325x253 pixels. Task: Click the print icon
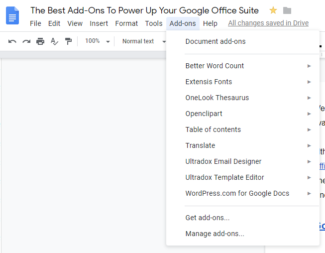tap(40, 41)
